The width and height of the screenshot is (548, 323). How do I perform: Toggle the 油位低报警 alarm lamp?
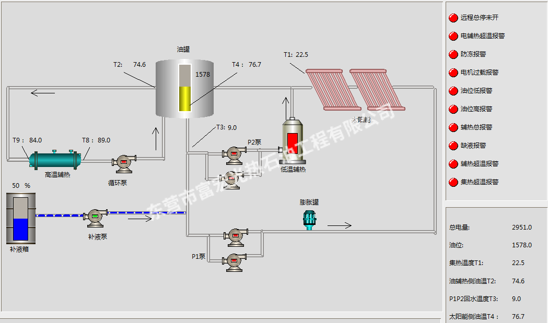453,91
